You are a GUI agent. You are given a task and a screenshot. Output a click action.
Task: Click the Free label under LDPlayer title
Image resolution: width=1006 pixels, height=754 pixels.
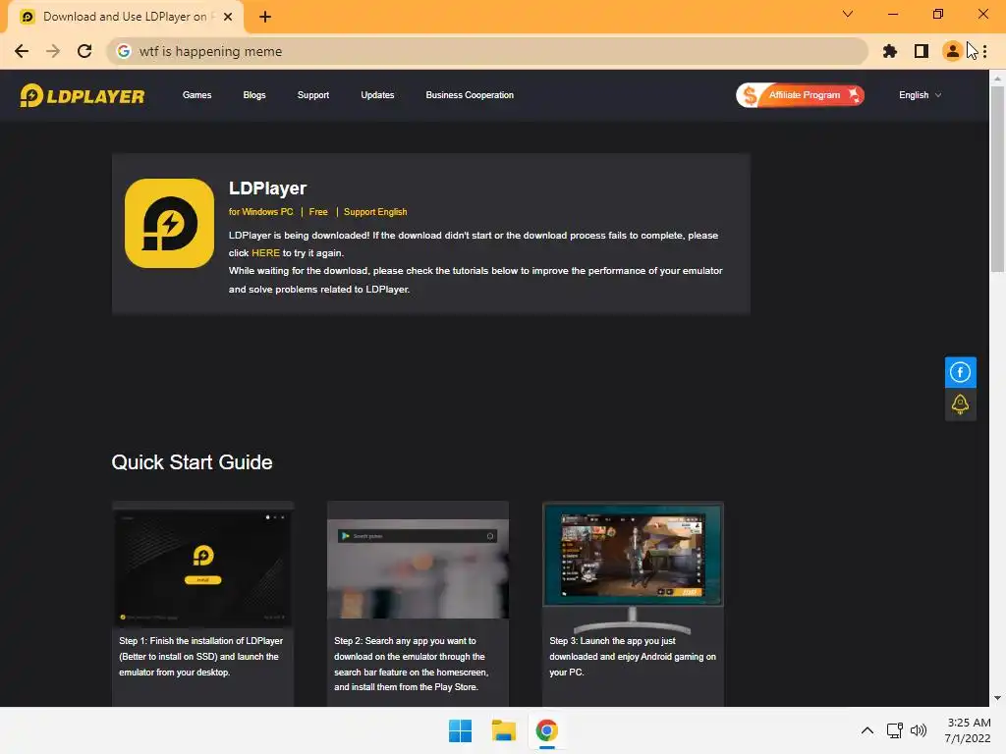pos(318,212)
